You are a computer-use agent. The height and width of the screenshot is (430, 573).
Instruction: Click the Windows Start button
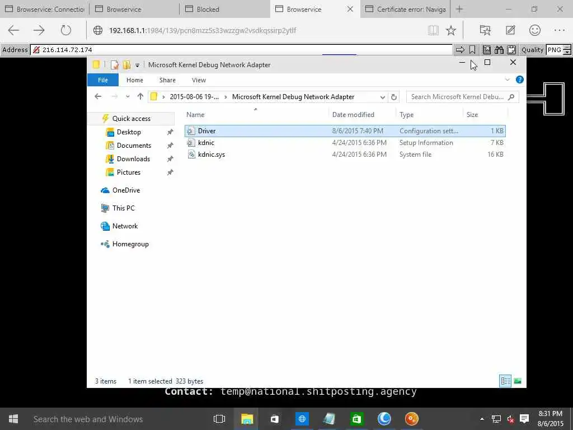coord(13,419)
